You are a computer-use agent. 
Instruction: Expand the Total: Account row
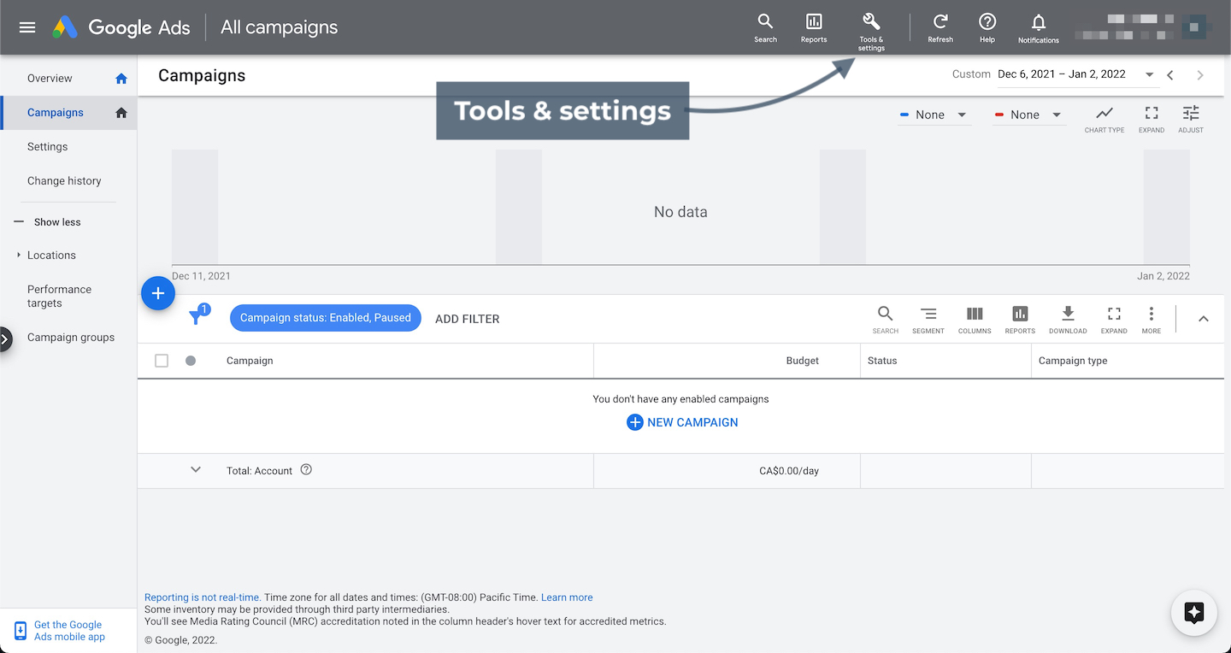tap(196, 469)
